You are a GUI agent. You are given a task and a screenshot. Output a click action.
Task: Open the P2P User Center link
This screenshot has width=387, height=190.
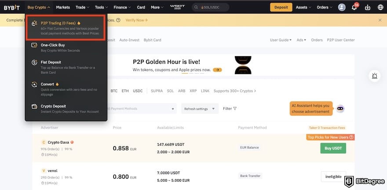[340, 40]
